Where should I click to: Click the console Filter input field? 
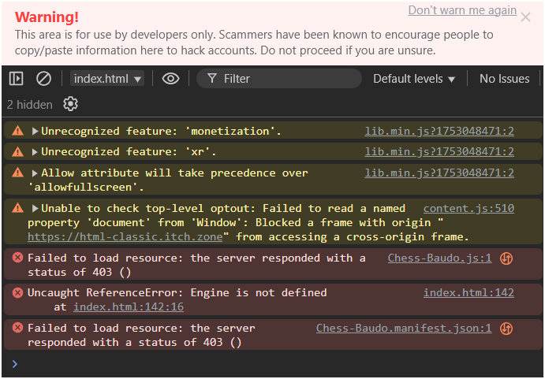tap(284, 79)
